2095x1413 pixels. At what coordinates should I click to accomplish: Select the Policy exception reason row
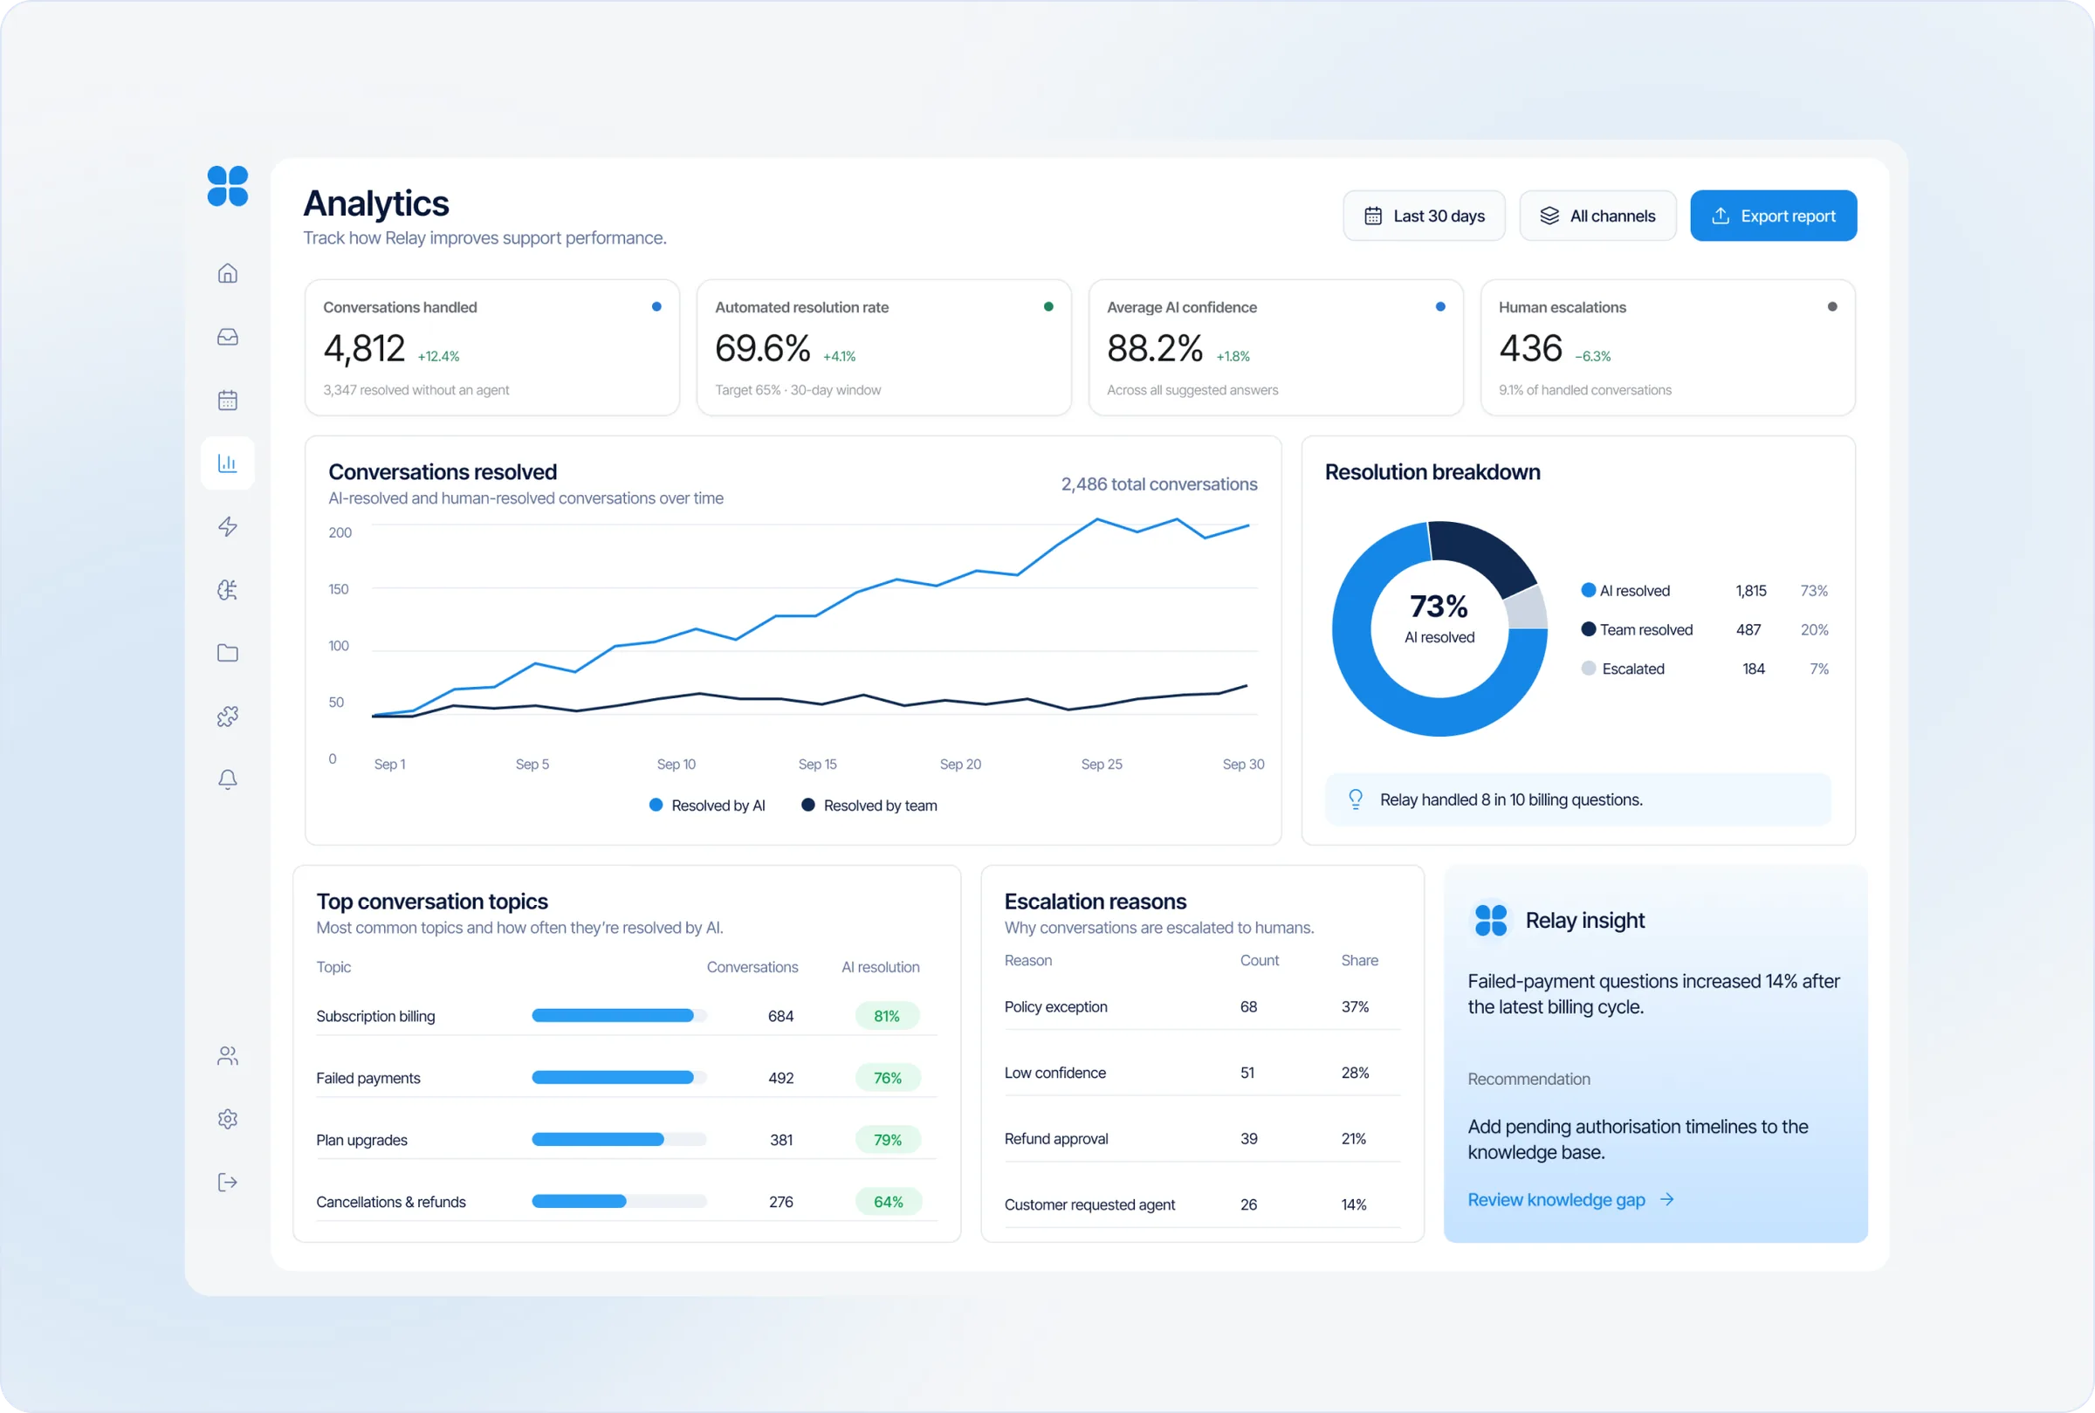(1202, 1006)
